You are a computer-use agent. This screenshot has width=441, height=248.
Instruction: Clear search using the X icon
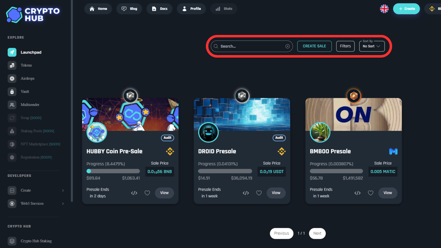tap(287, 46)
